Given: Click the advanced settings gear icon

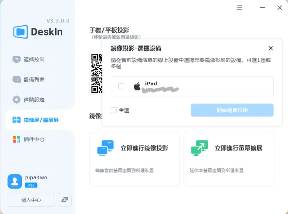Looking at the screenshot, I should tap(16, 99).
